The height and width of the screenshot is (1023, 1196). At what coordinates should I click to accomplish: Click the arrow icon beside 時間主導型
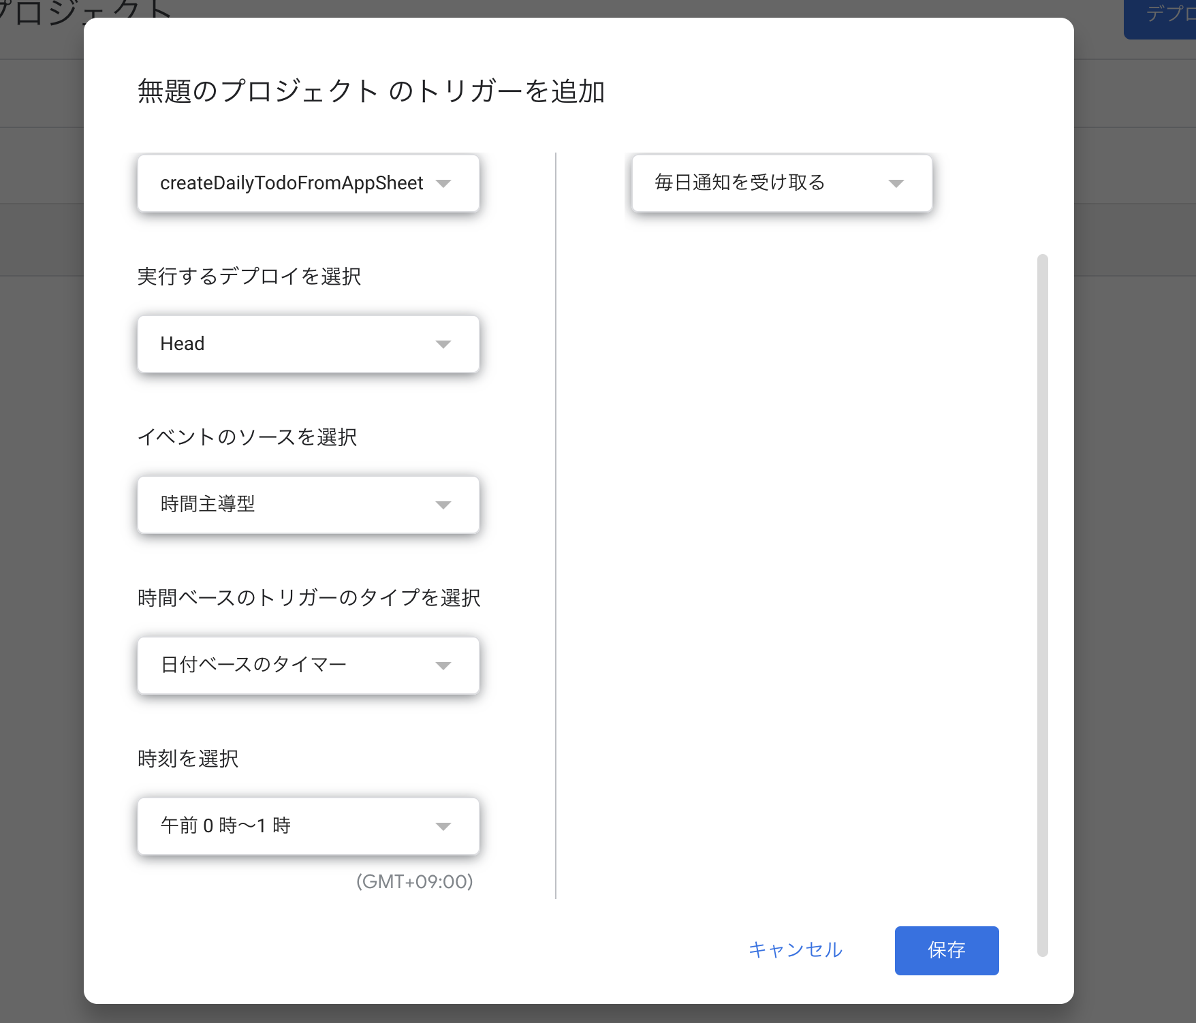point(443,505)
